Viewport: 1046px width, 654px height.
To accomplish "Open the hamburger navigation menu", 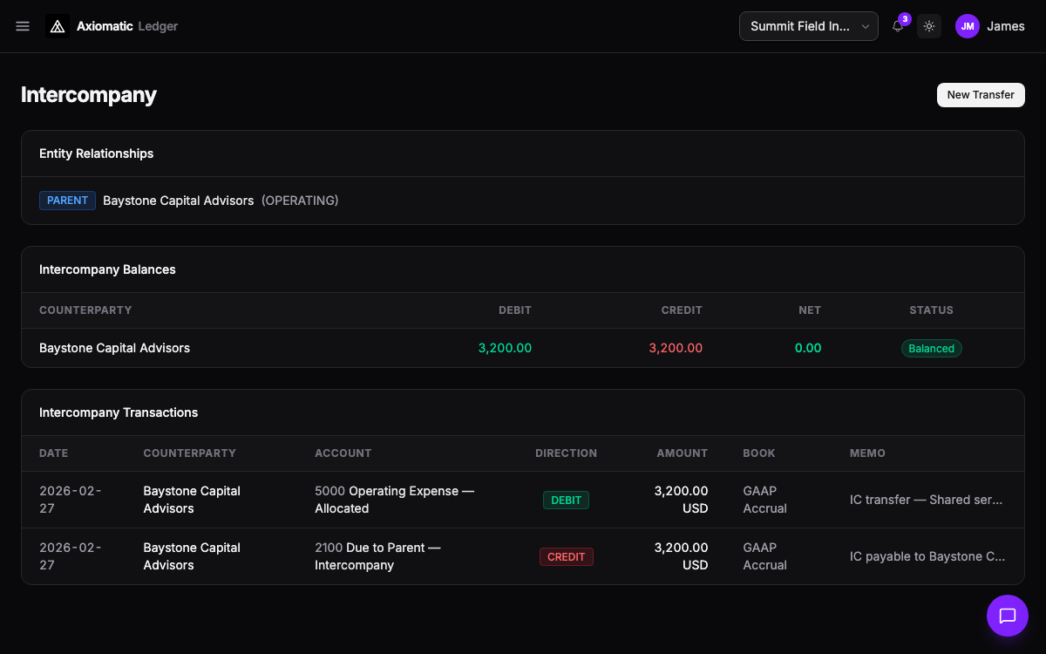I will (x=23, y=26).
